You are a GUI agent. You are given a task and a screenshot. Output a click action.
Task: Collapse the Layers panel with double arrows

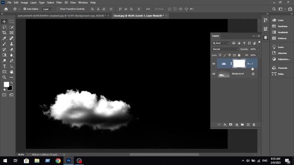coord(254,36)
